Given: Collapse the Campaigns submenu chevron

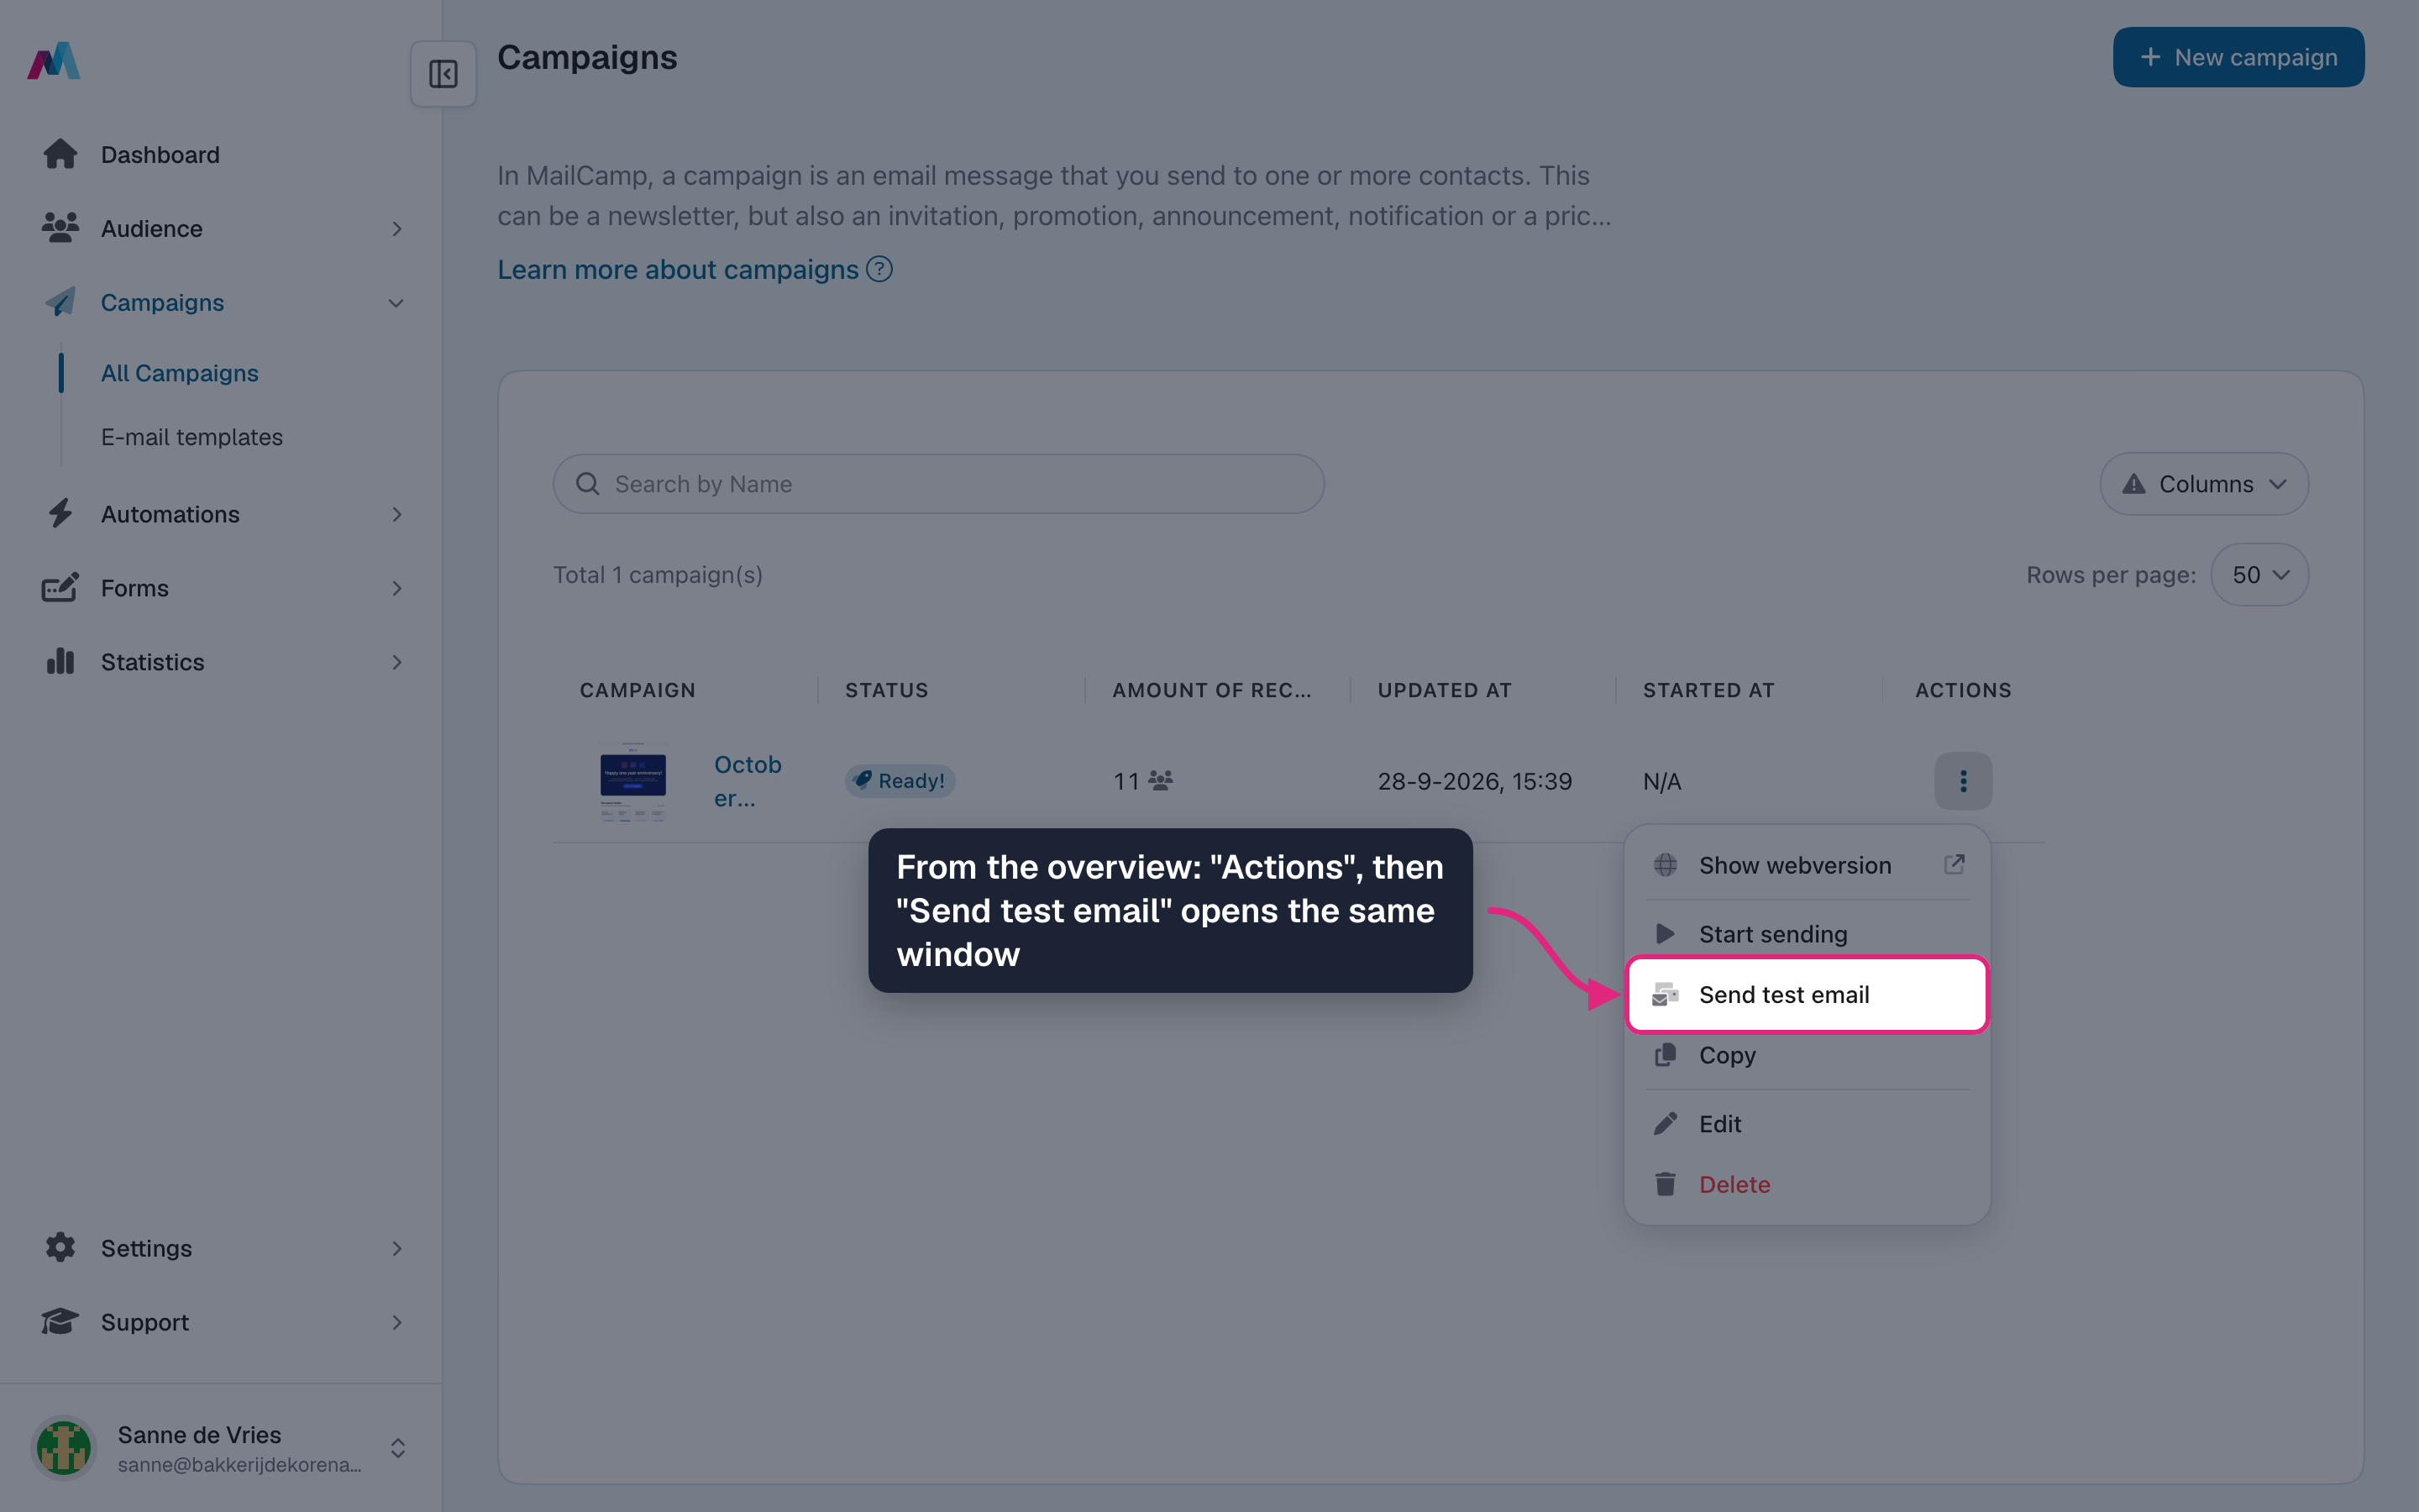Looking at the screenshot, I should click(x=396, y=303).
